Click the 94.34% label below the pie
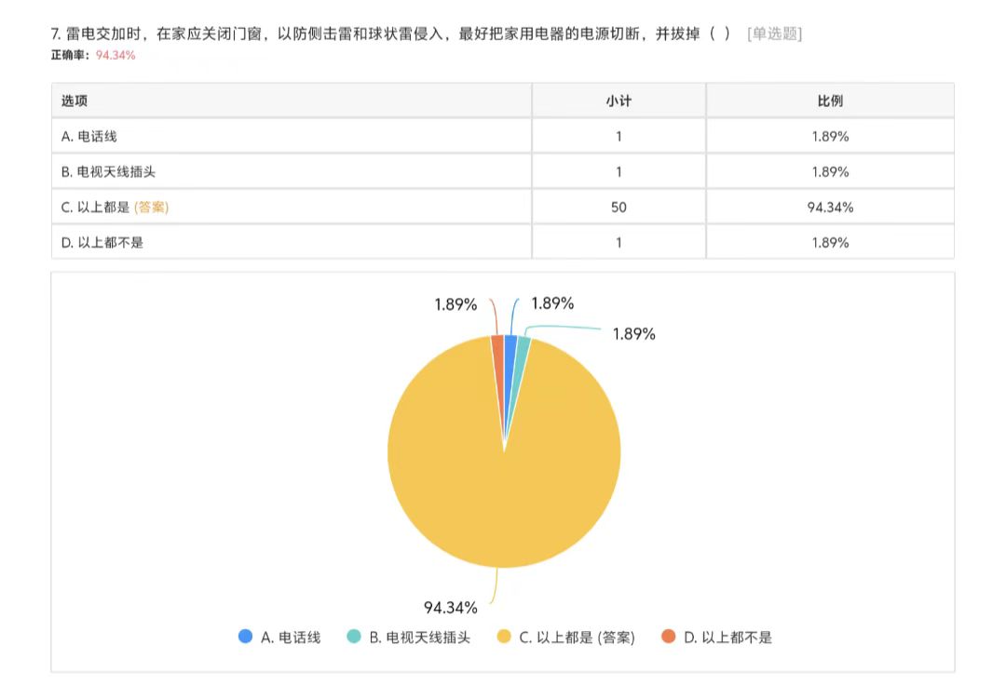Image resolution: width=1006 pixels, height=685 pixels. 451,608
